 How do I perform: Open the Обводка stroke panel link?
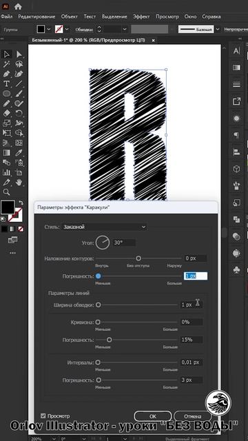pos(84,30)
